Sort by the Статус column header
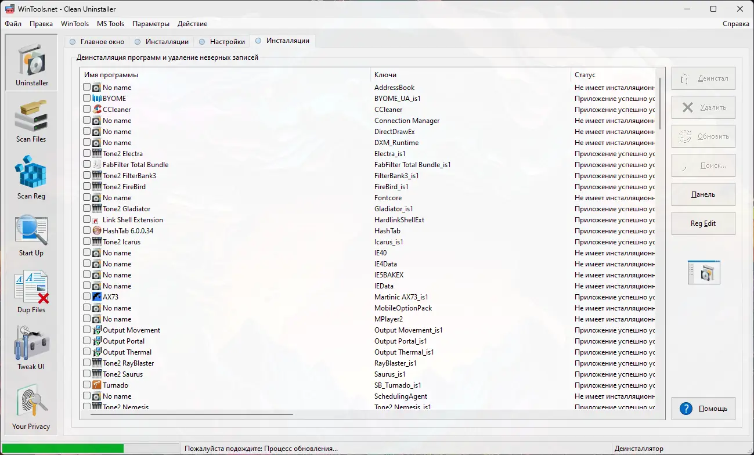Image resolution: width=754 pixels, height=455 pixels. pyautogui.click(x=614, y=75)
